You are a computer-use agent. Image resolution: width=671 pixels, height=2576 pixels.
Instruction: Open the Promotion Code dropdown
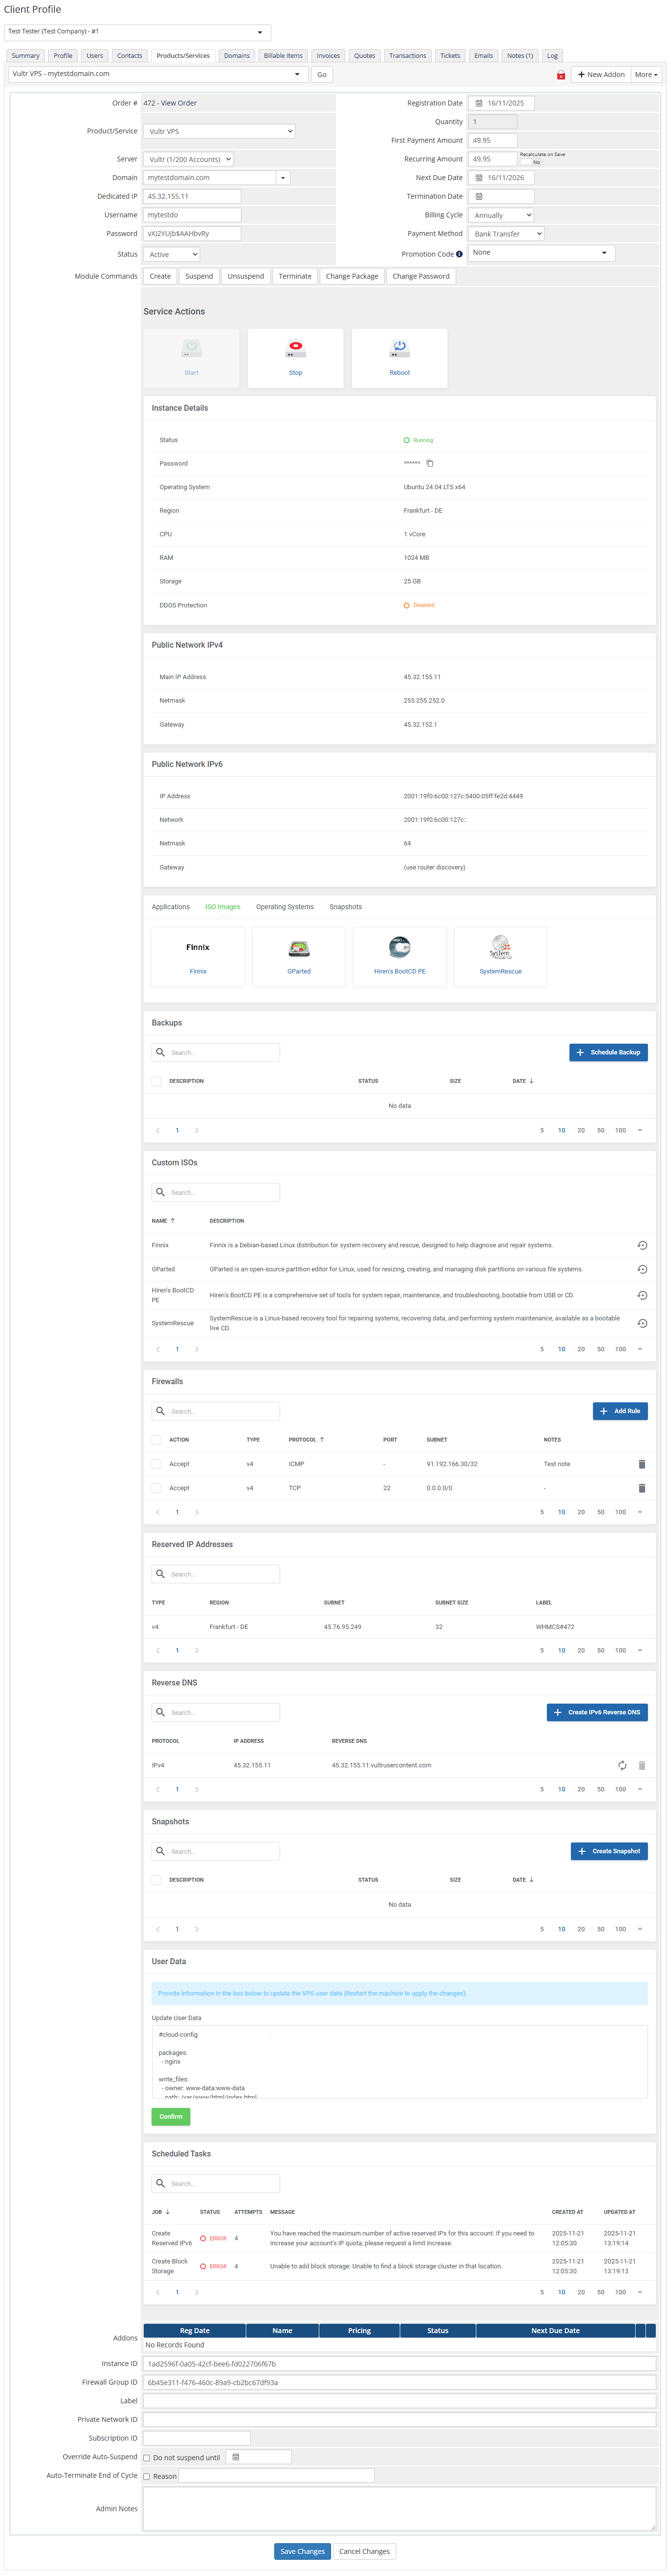click(541, 253)
